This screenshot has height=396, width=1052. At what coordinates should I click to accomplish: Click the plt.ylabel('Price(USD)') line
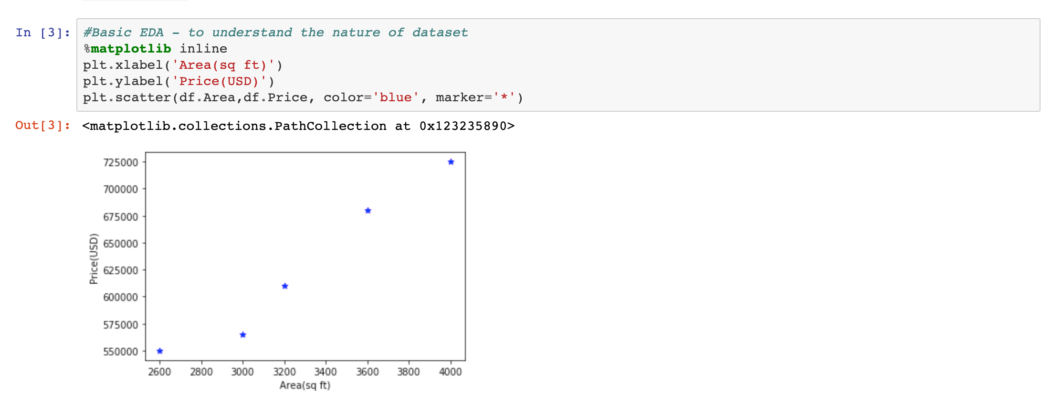click(x=179, y=81)
